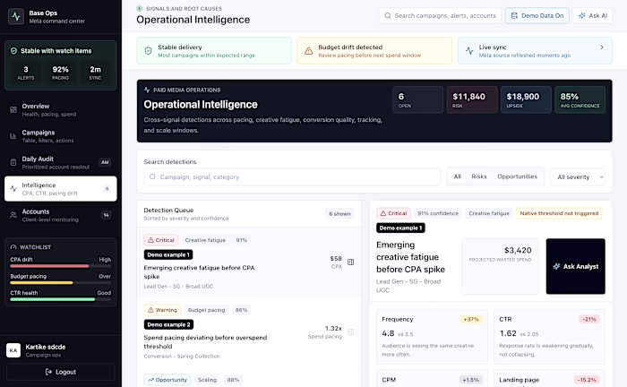Open the Stable delivery status card
The width and height of the screenshot is (627, 387).
pos(214,51)
